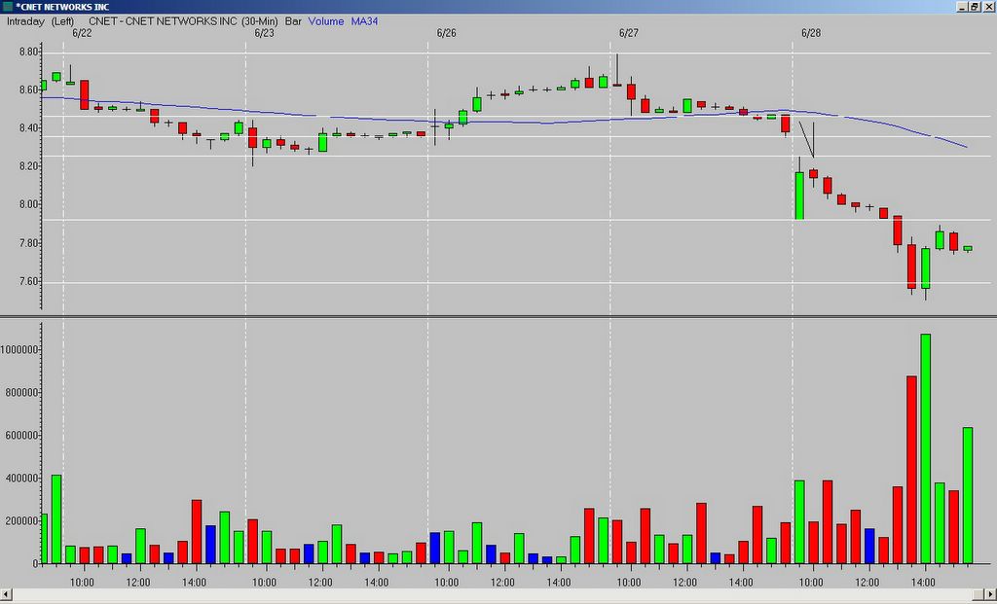This screenshot has width=997, height=604.
Task: Select the 'CNET - CNET NETWORKS INC' symbol text
Action: tap(163, 21)
